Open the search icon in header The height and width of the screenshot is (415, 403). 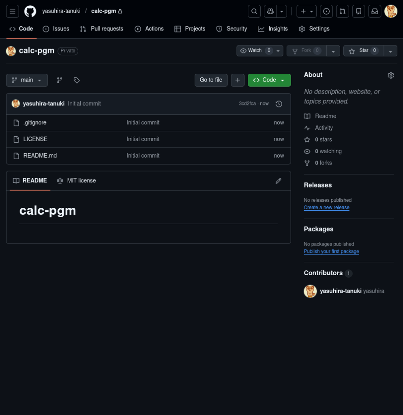coord(254,11)
